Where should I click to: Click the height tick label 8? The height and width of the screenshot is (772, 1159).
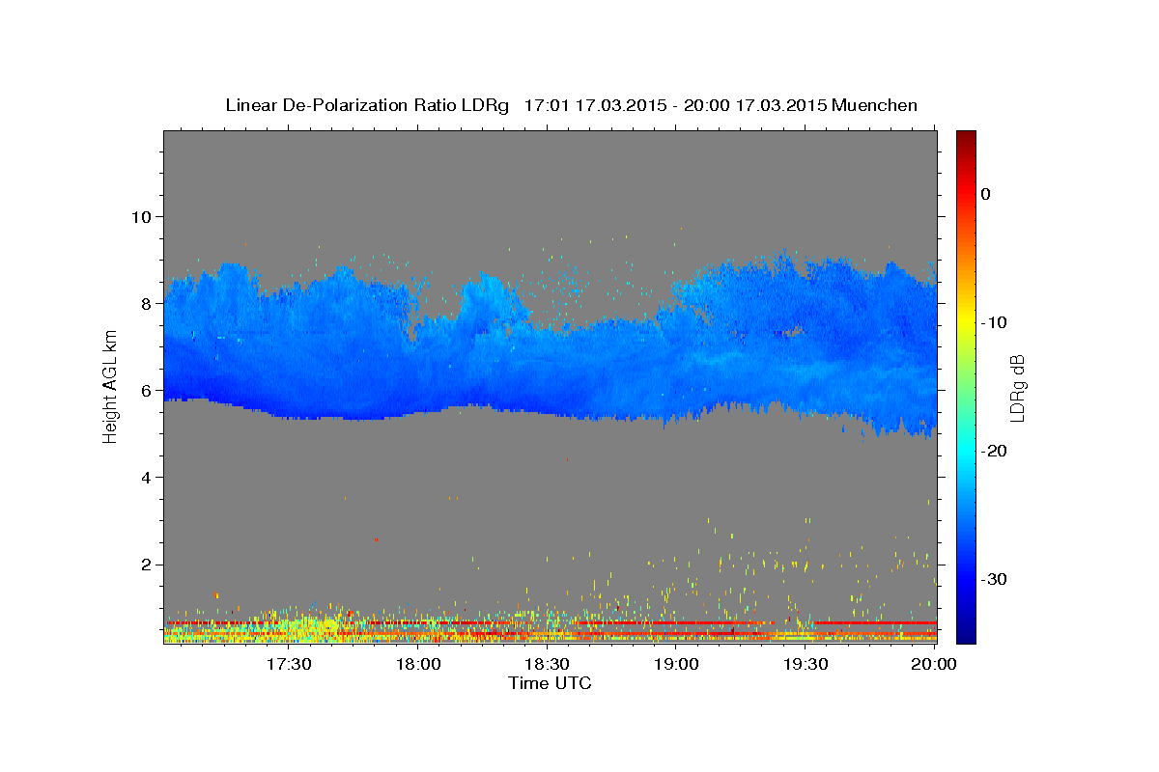(x=146, y=303)
